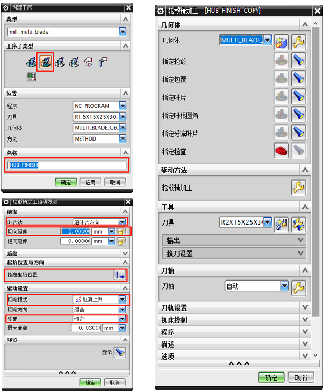The width and height of the screenshot is (327, 392).
Task: Select the highlighted hub finish subtype icon
Action: tap(45, 62)
